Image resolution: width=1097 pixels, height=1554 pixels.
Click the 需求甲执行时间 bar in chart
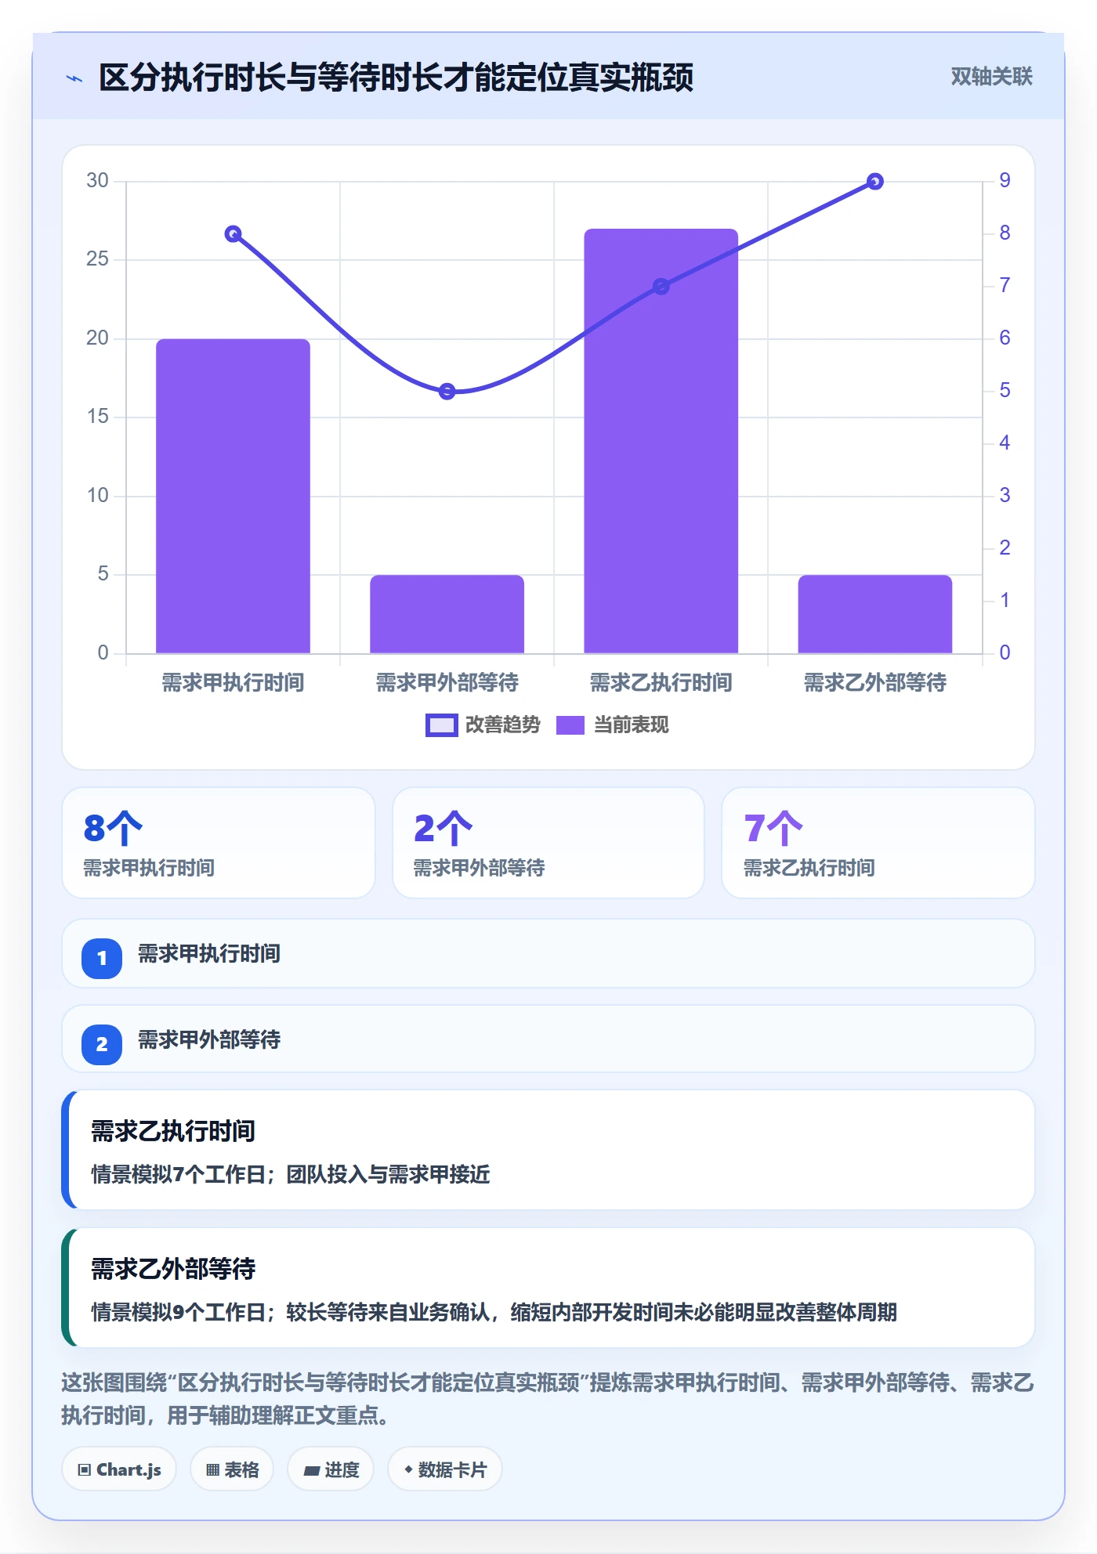(233, 496)
